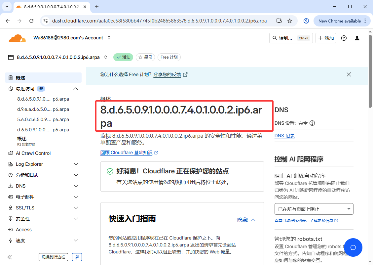Open the 已在所有页面上阻止 dropdown

click(x=314, y=209)
